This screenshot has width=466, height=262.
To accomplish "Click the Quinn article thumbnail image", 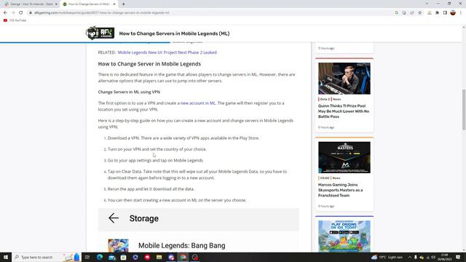I will [x=344, y=79].
